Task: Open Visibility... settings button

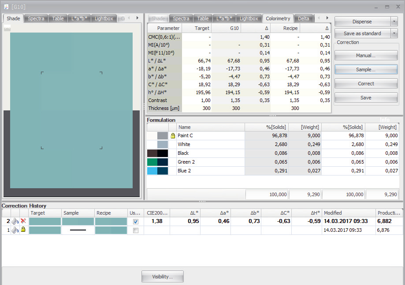Action: (163, 277)
